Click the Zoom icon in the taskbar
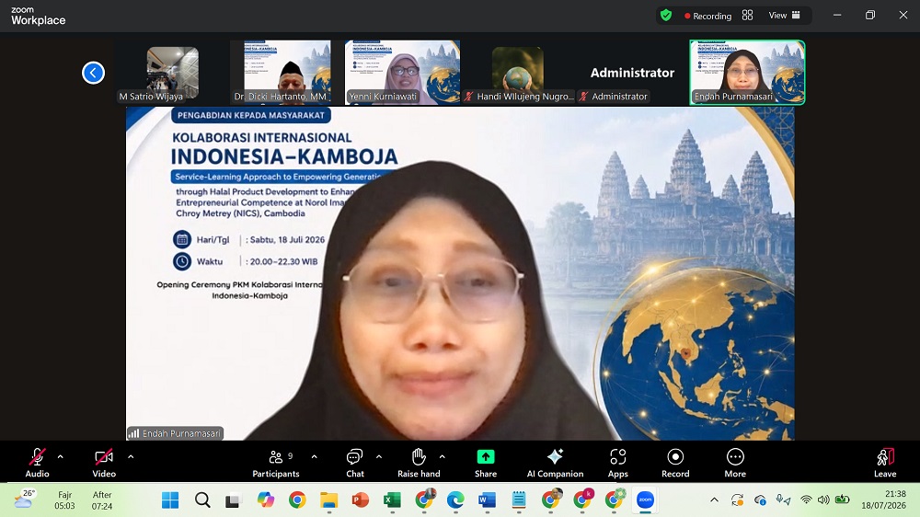This screenshot has height=517, width=920. pos(646,500)
